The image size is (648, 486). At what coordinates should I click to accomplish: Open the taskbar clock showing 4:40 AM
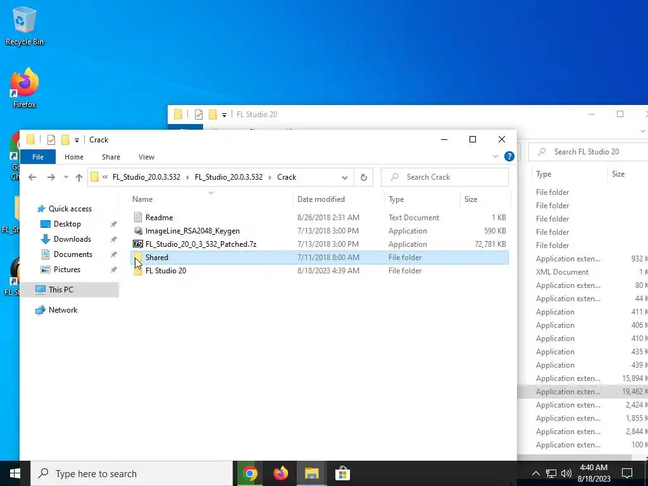594,473
